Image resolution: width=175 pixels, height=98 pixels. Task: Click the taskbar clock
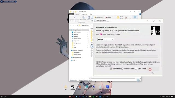click(x=168, y=97)
